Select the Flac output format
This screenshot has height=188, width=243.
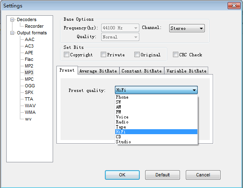point(29,59)
